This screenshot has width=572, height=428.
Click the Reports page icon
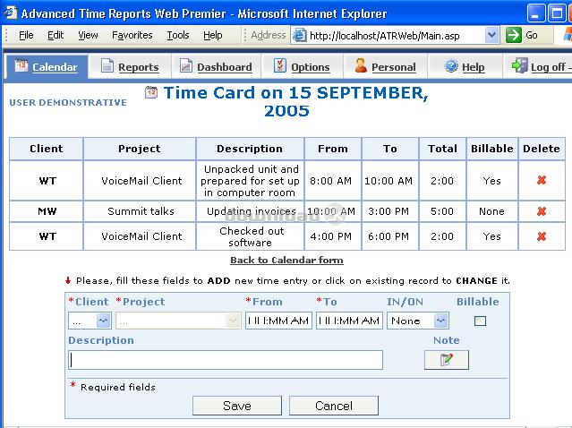click(107, 65)
